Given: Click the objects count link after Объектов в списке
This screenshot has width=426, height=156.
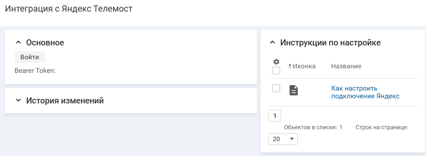Looking at the screenshot, I should click(341, 127).
